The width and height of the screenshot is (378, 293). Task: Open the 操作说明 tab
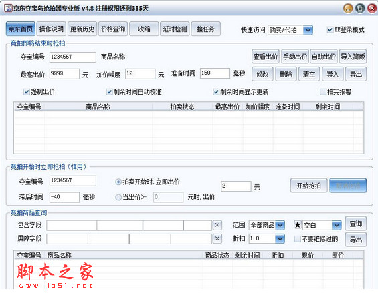click(52, 29)
